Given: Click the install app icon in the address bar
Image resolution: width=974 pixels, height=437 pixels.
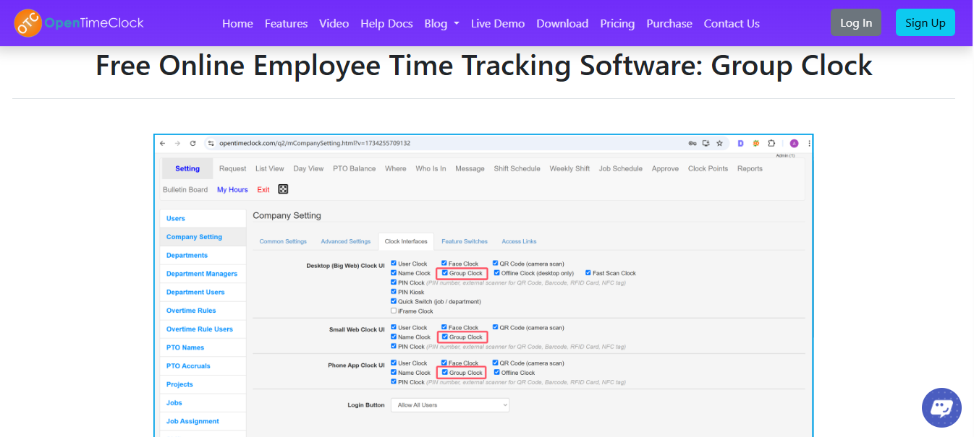Looking at the screenshot, I should point(706,143).
